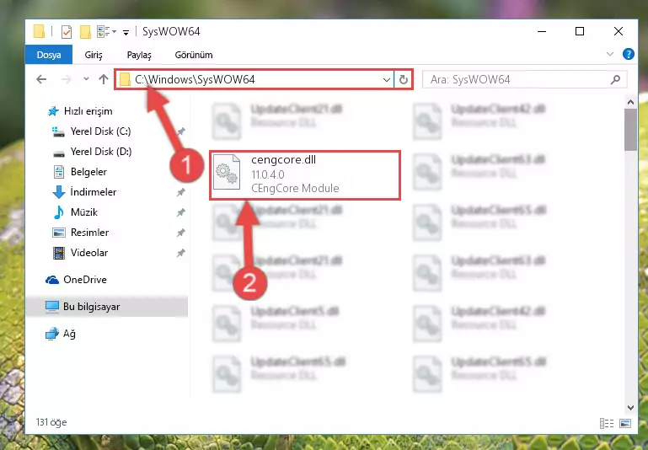Open Yerel Disk (C:) in the sidebar
Image resolution: width=648 pixels, height=450 pixels.
point(100,131)
